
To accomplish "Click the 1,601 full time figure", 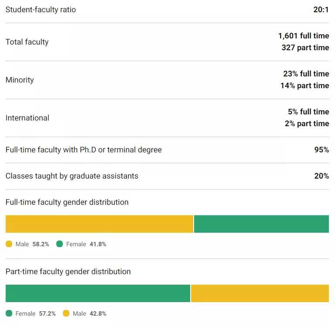I will pos(303,36).
